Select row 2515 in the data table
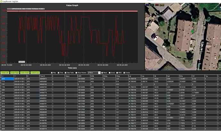The width and height of the screenshot is (221, 131). 110,104
